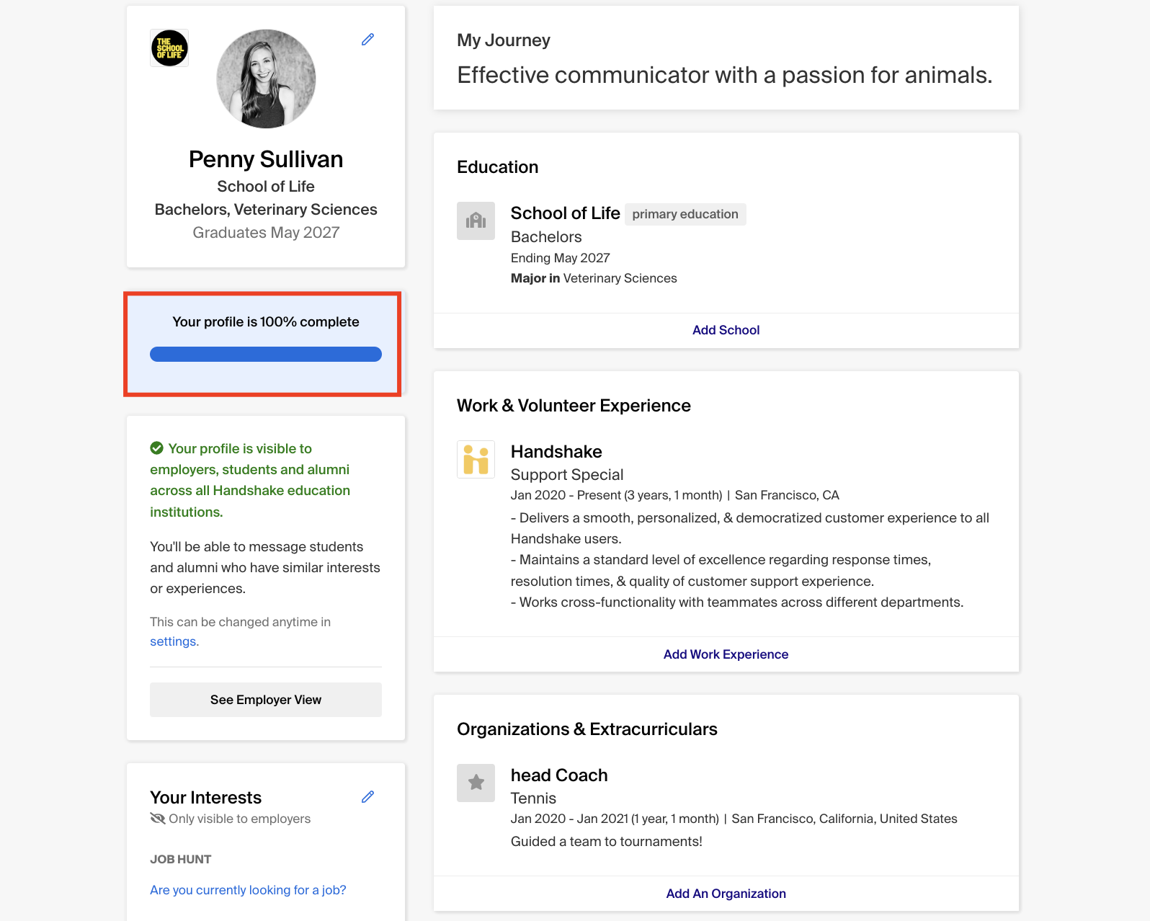Click the profile edit pencil icon
This screenshot has width=1150, height=921.
[x=367, y=40]
